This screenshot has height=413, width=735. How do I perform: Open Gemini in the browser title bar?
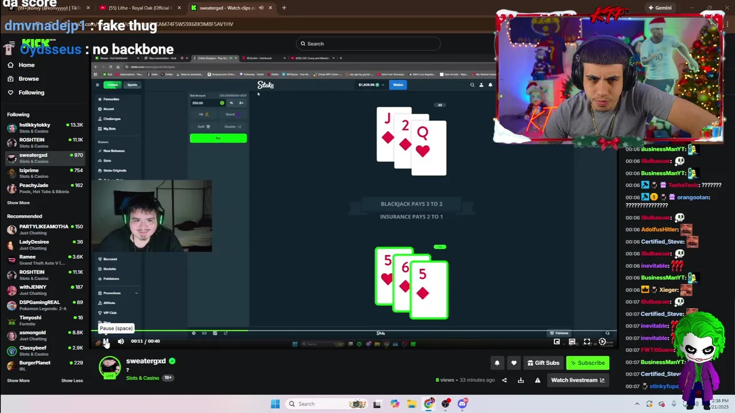pos(659,8)
